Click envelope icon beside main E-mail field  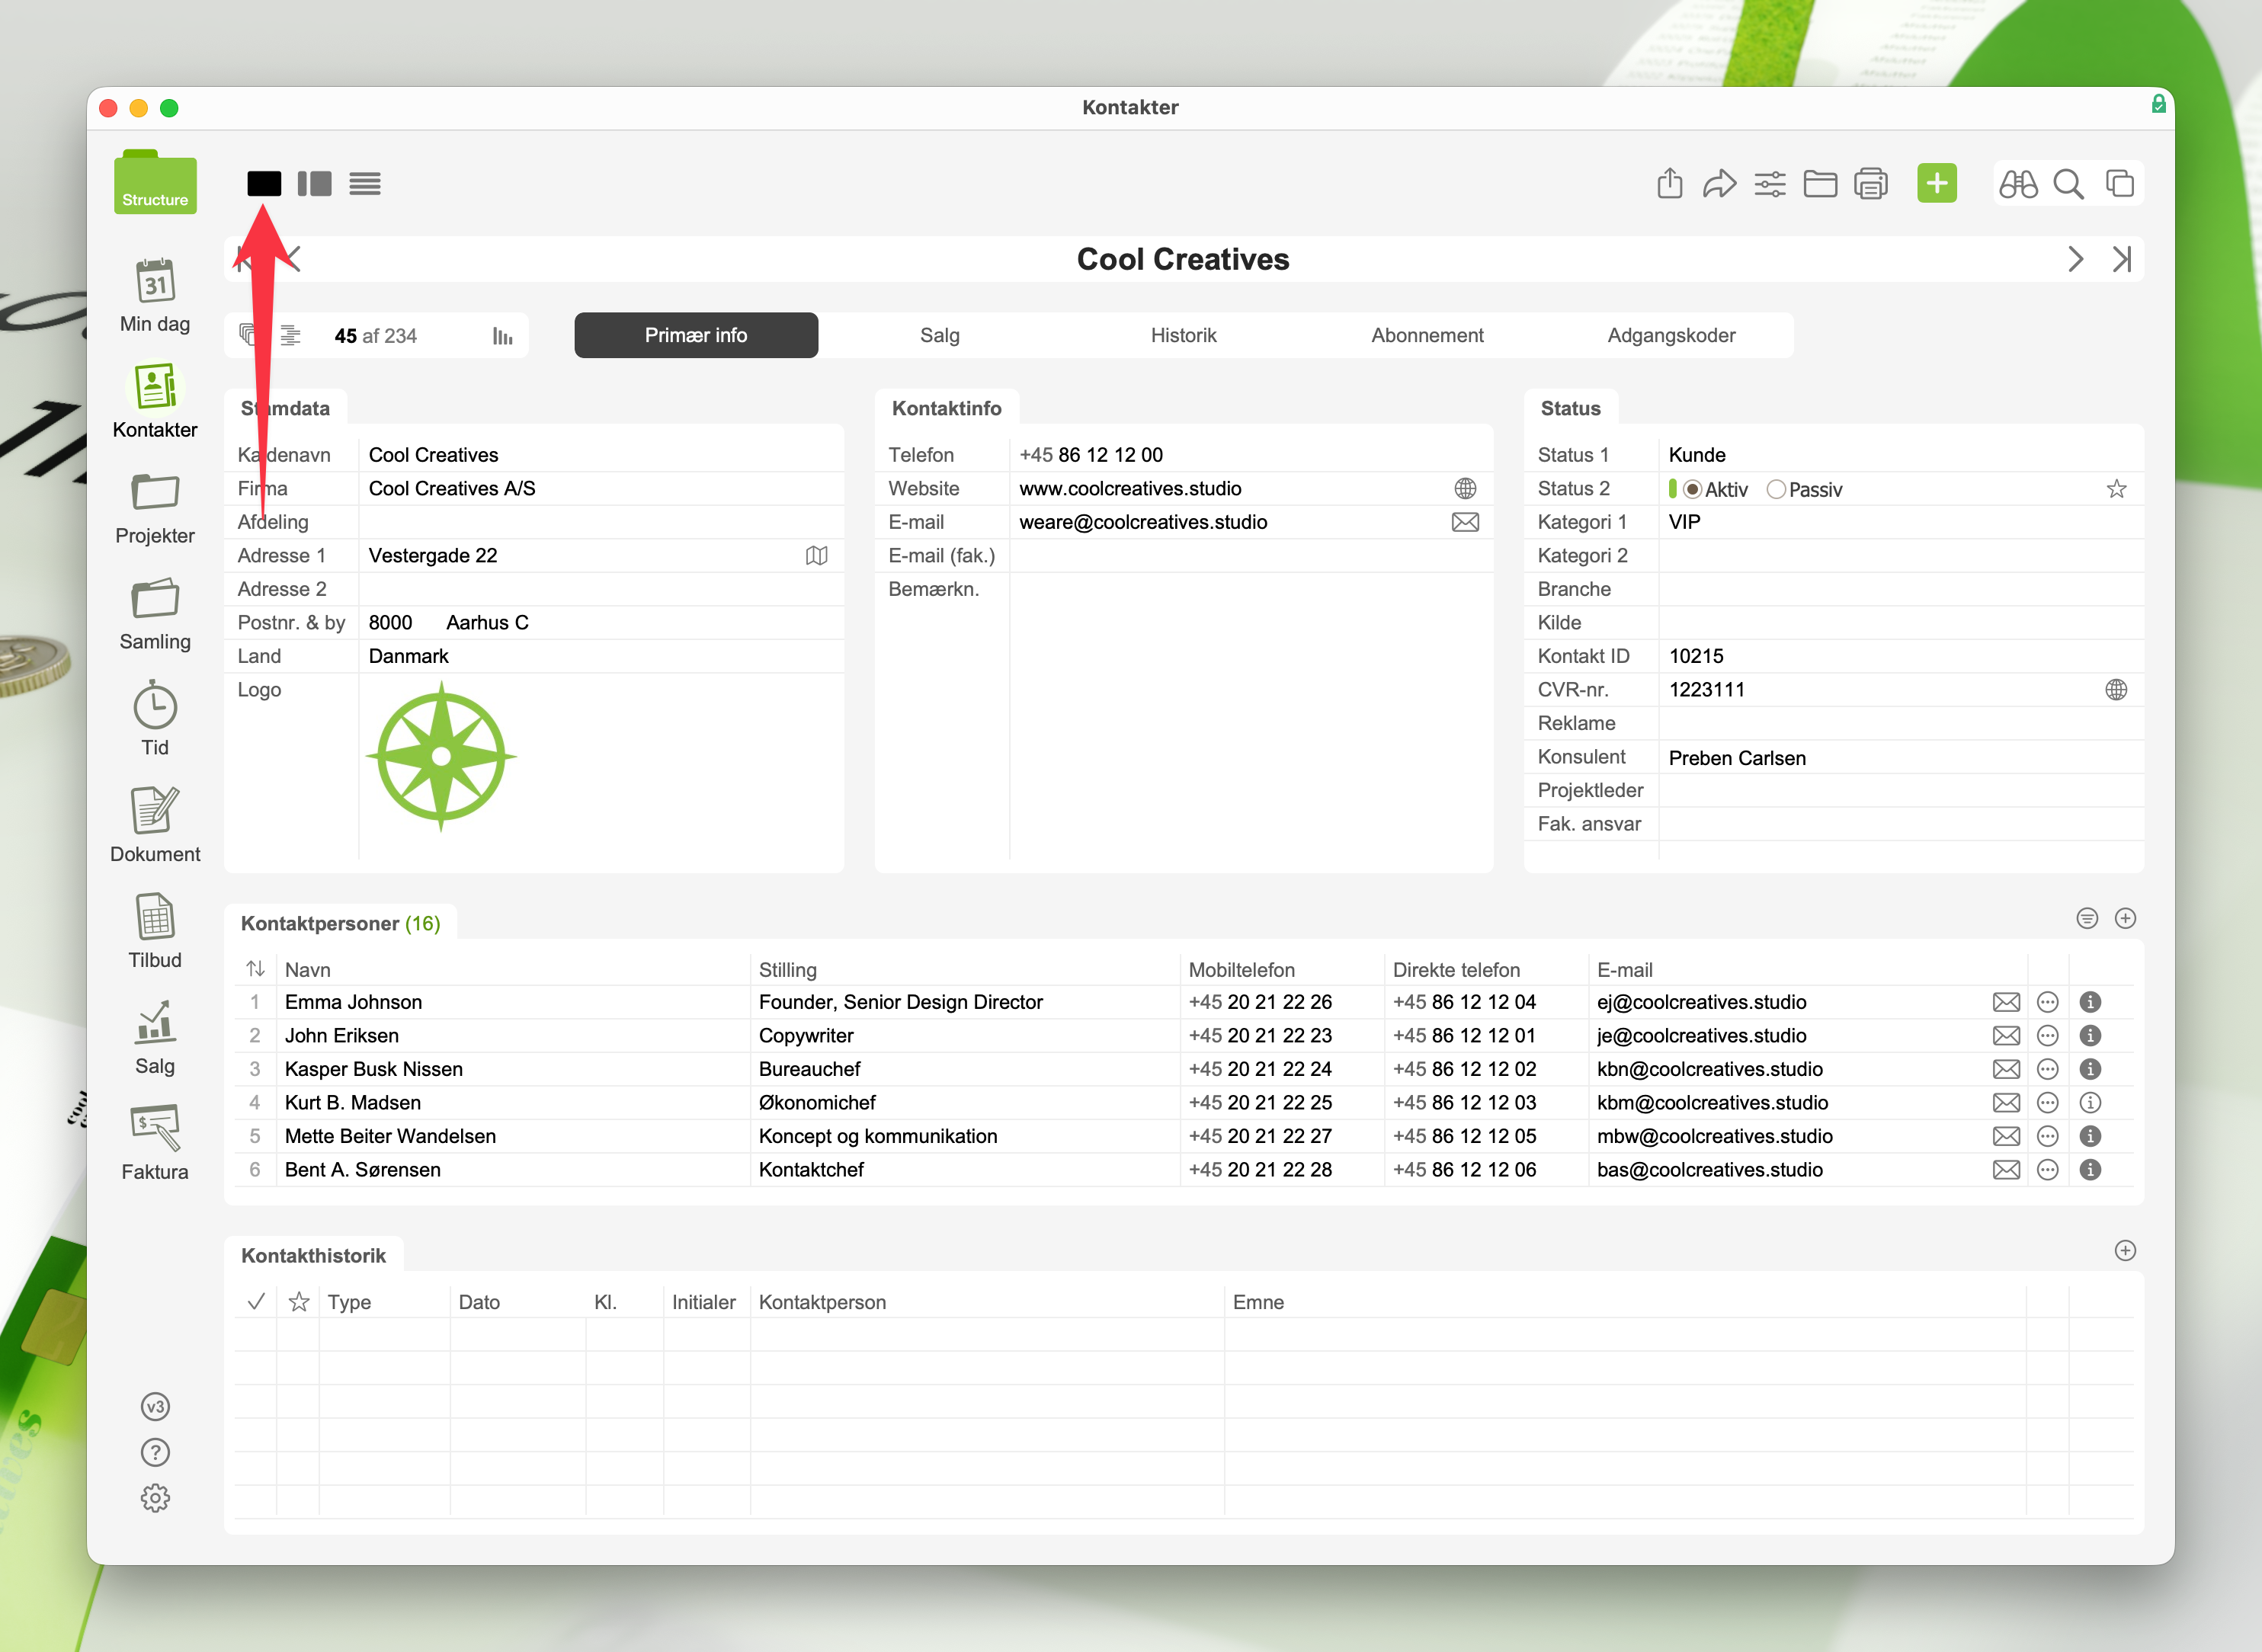(1465, 522)
